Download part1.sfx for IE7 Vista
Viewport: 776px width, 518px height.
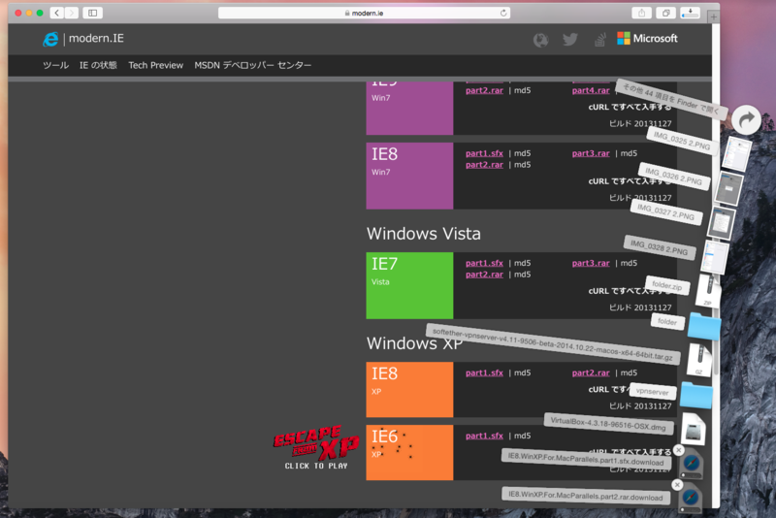coord(484,263)
